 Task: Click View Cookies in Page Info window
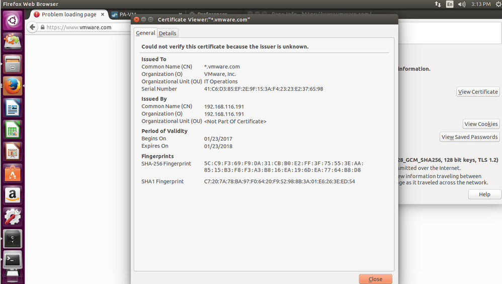(481, 124)
